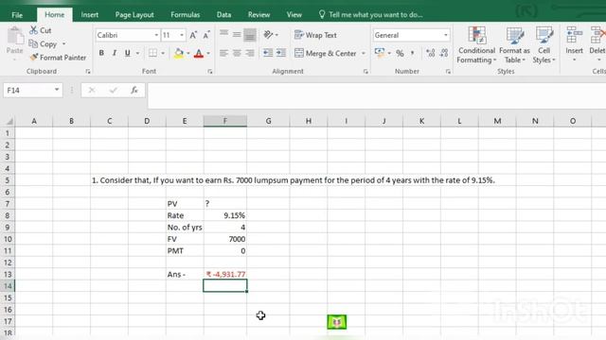606x340 pixels.
Task: Open the Copy options dropdown arrow
Action: coord(64,44)
